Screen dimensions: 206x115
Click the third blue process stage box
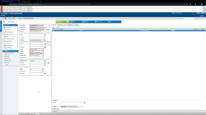click(x=89, y=22)
